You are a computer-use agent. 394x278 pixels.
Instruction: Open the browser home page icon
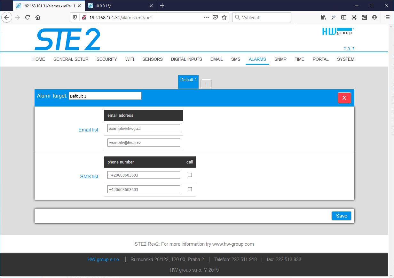tap(38, 17)
